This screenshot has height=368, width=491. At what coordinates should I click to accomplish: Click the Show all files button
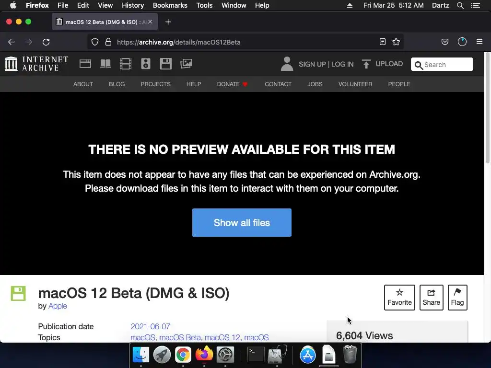(x=242, y=222)
